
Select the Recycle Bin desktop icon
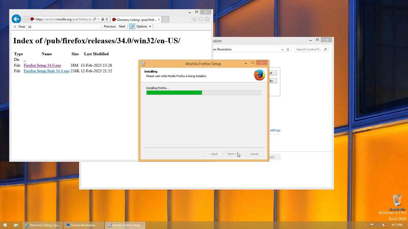coord(397,203)
